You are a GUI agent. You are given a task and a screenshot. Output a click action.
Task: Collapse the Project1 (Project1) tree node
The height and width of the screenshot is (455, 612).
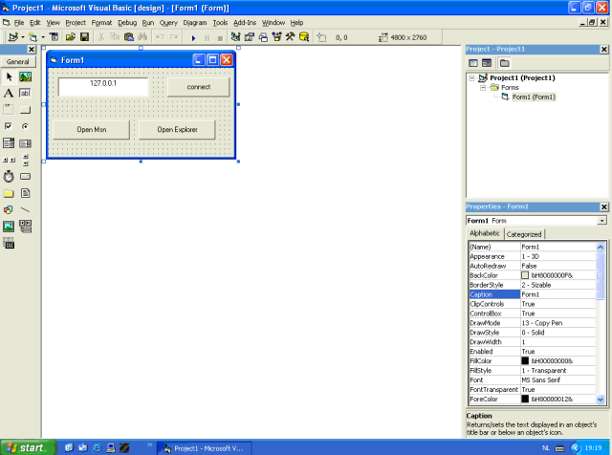click(x=471, y=78)
